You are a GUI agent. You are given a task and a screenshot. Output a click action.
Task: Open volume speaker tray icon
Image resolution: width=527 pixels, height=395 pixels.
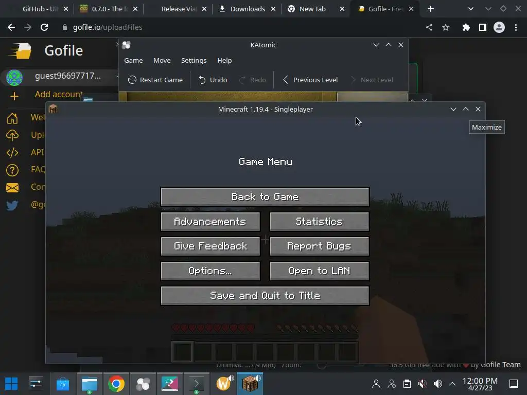[x=437, y=384]
